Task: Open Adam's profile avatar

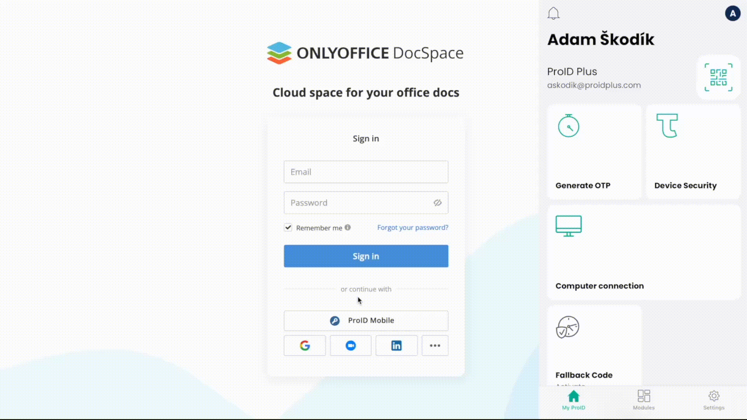Action: pos(733,13)
